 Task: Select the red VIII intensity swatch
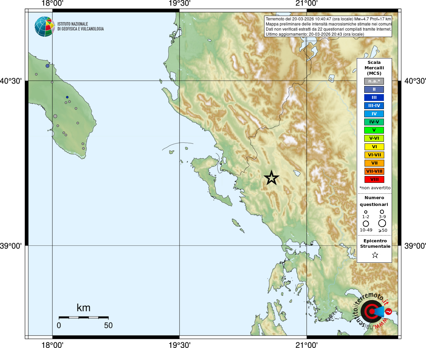[x=374, y=179]
